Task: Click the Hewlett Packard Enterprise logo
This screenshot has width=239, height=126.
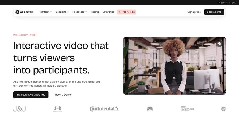Action: click(x=187, y=109)
